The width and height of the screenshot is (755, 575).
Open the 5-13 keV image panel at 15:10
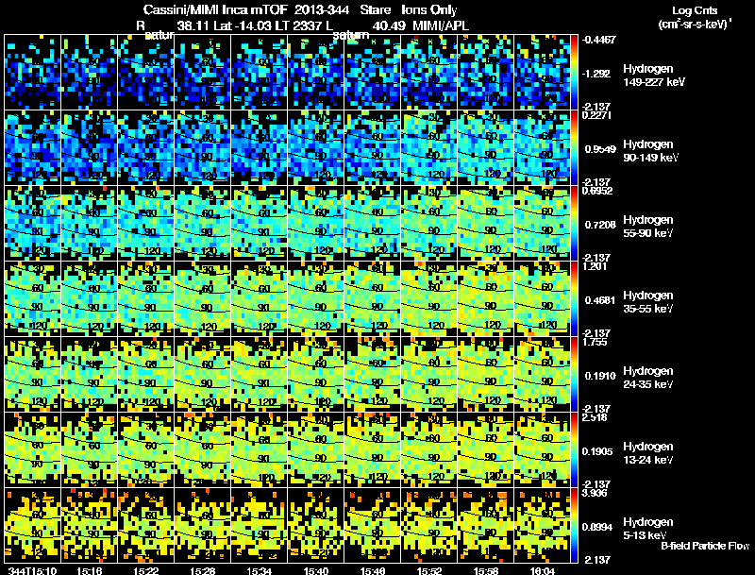(33, 526)
